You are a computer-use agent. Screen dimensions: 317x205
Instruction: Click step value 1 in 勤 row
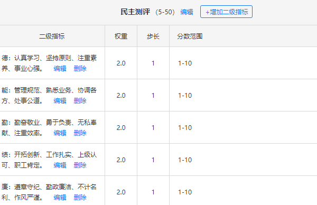click(153, 128)
